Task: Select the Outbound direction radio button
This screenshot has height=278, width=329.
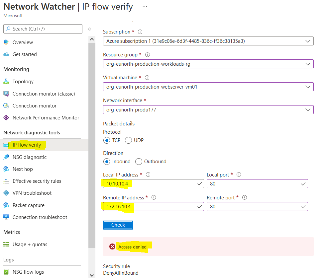Action: click(139, 162)
